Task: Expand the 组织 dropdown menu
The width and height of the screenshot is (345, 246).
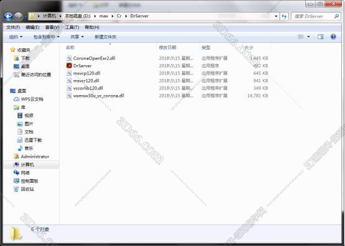Action: (16, 37)
